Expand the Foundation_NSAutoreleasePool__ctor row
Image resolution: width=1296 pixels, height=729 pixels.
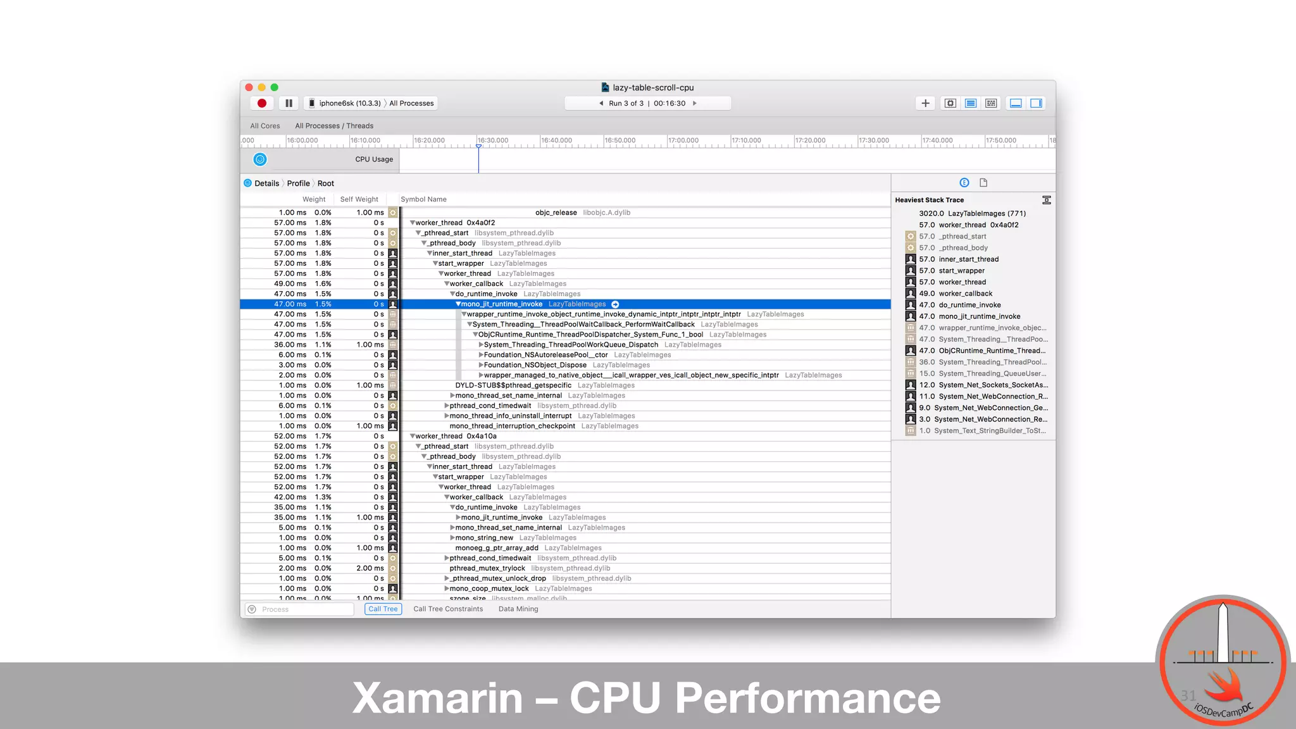(x=481, y=355)
